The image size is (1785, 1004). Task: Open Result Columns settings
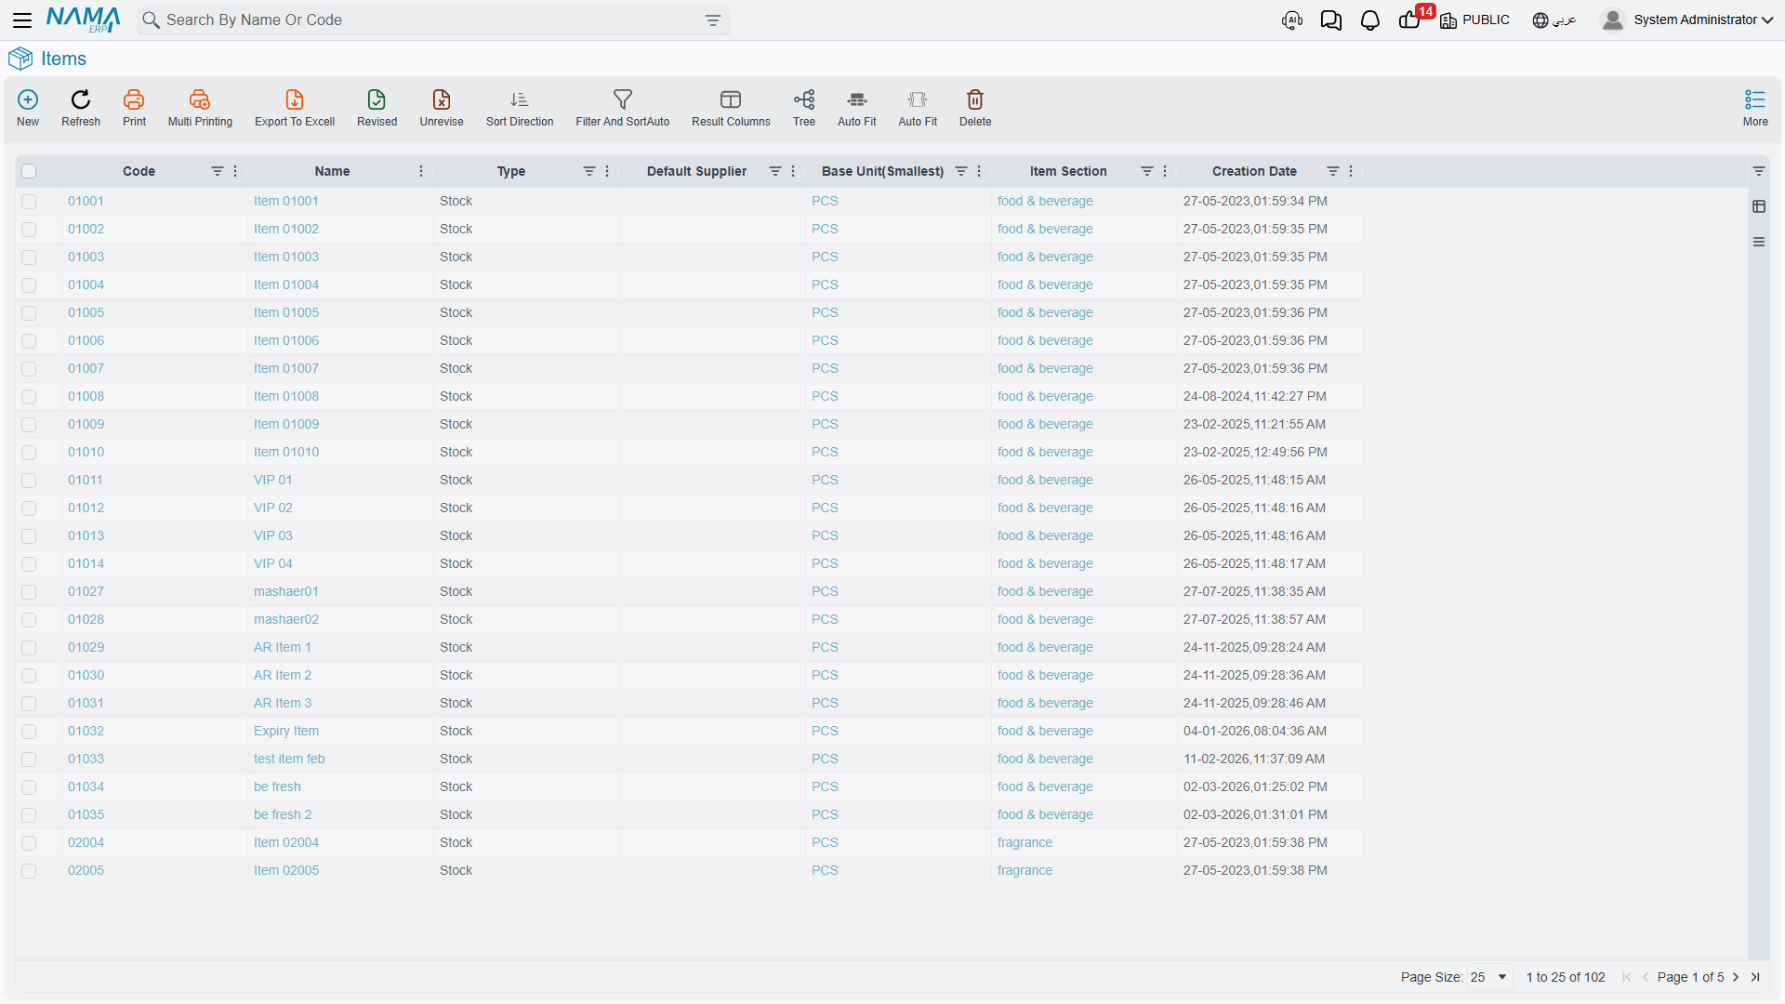[731, 108]
